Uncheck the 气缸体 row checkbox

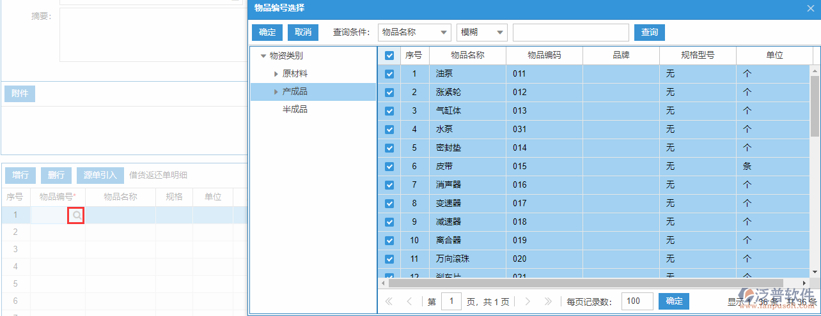(389, 111)
